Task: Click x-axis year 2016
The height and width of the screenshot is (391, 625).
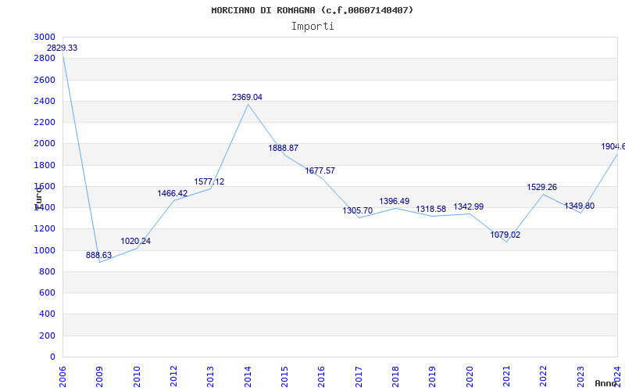Action: pos(321,377)
